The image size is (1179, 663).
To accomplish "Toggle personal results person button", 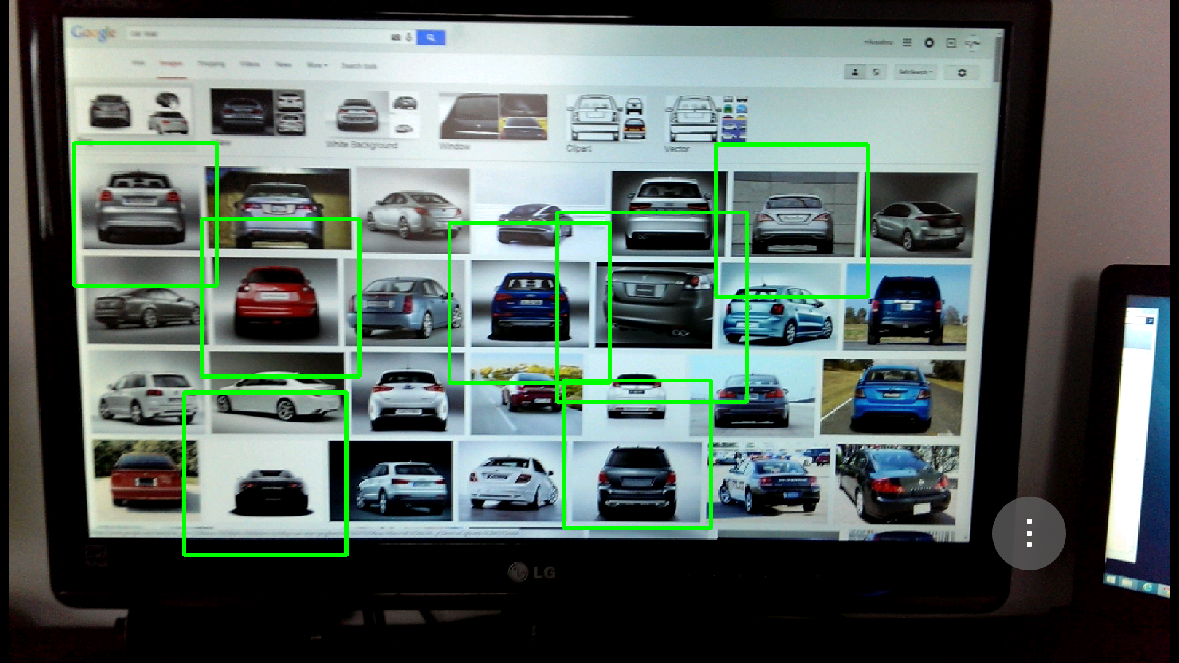I will click(x=855, y=72).
